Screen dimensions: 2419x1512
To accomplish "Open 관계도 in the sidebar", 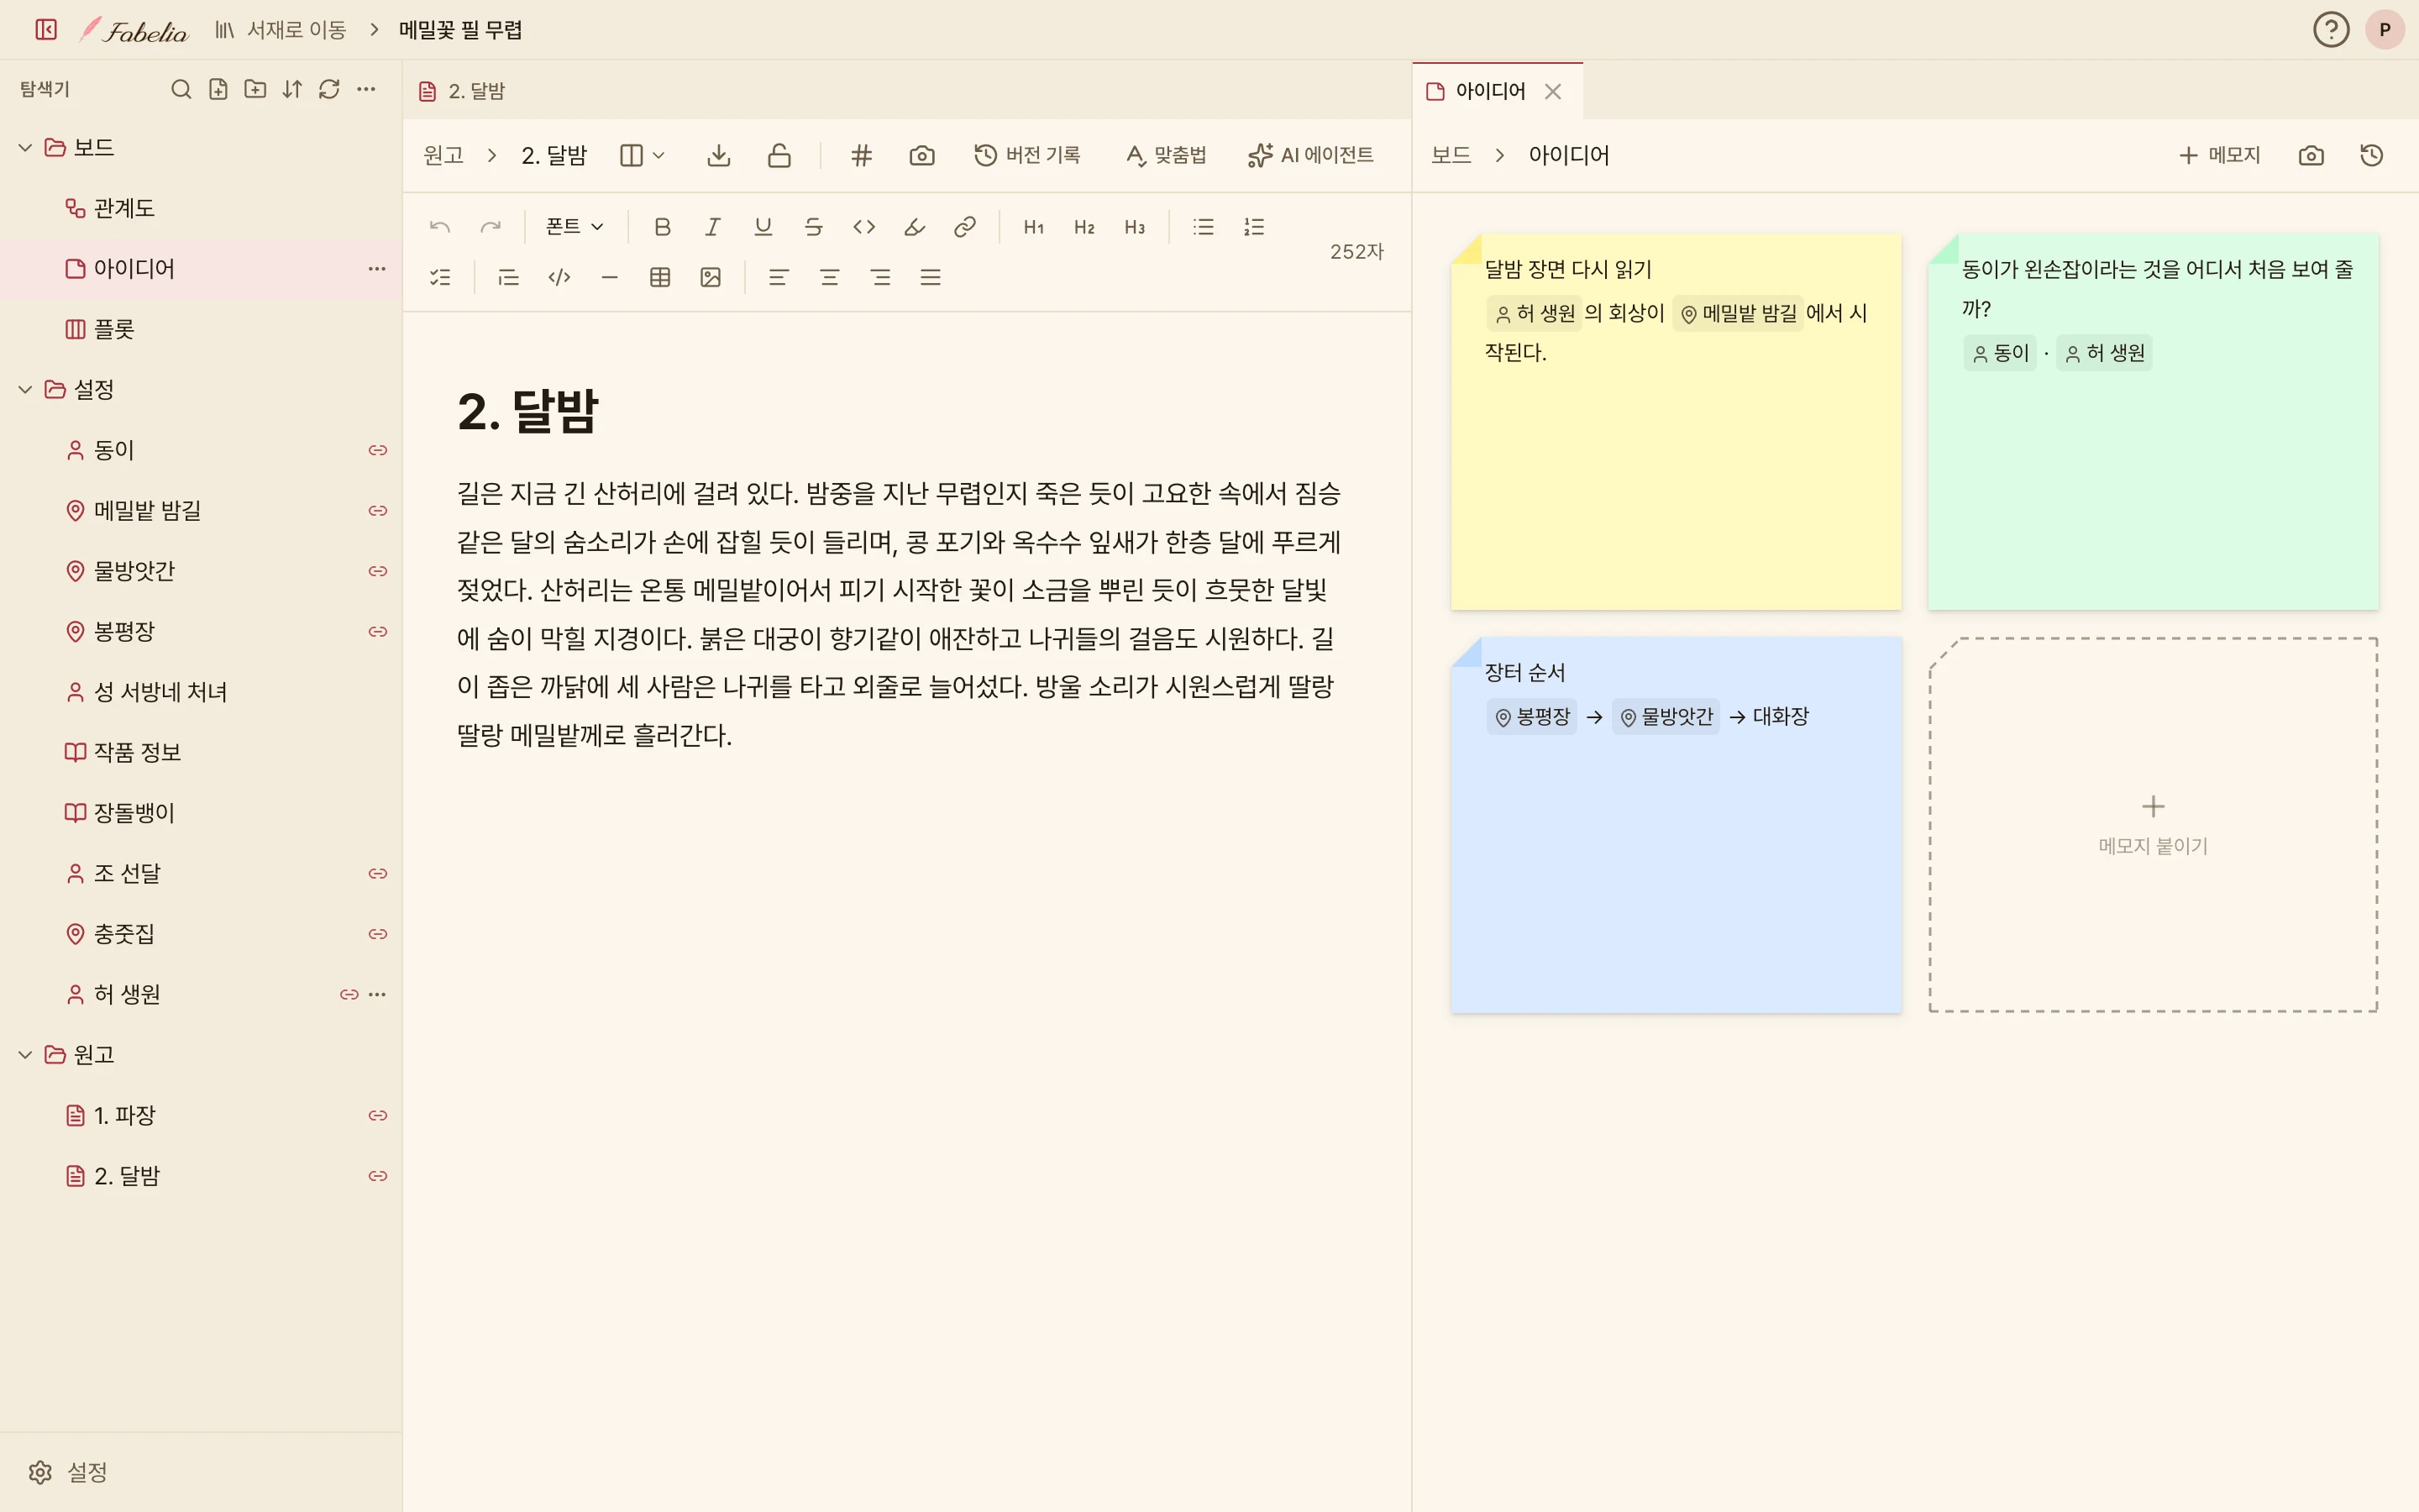I will pyautogui.click(x=201, y=208).
